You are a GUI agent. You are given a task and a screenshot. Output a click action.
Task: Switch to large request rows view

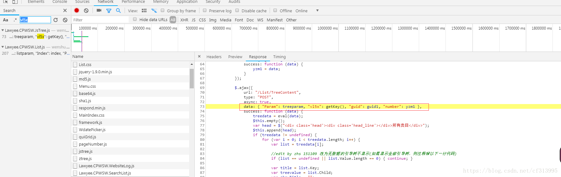[x=144, y=11]
